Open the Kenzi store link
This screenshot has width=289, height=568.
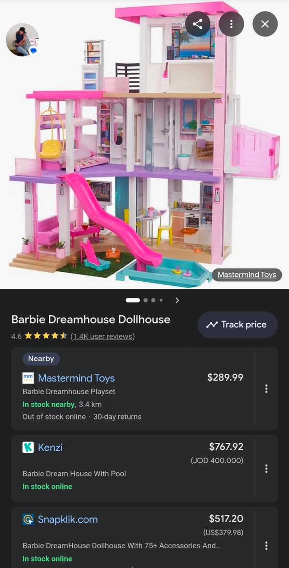point(50,447)
